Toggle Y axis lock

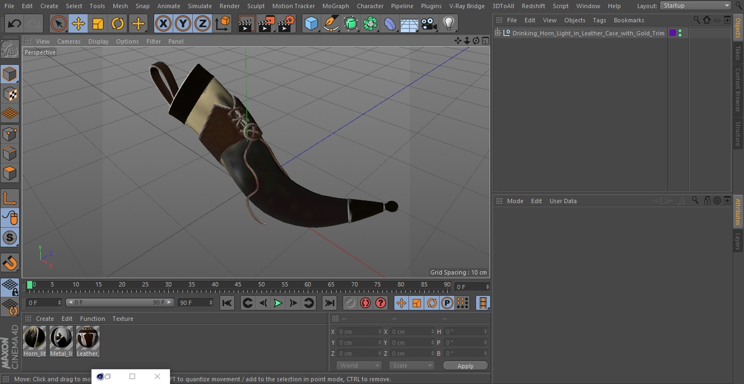(x=183, y=24)
